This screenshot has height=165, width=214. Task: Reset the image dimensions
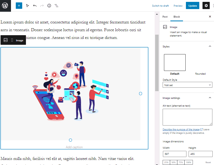pyautogui.click(x=208, y=162)
